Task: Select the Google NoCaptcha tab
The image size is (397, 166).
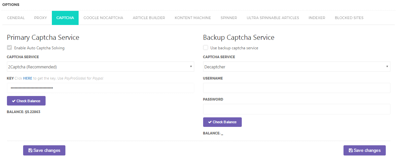Action: point(103,18)
